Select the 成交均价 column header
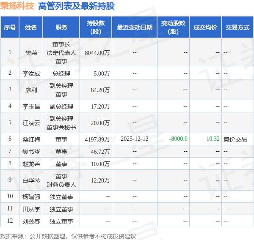The height and width of the screenshot is (240, 254). pyautogui.click(x=205, y=27)
